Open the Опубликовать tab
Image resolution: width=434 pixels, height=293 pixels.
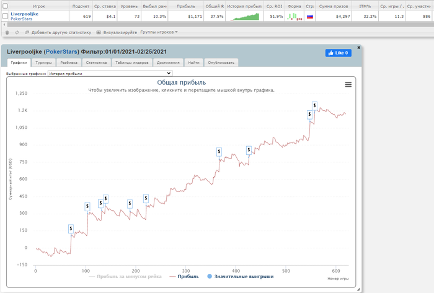tap(221, 63)
